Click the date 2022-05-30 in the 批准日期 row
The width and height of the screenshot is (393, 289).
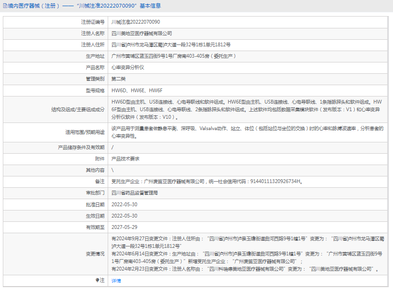[x=124, y=204]
